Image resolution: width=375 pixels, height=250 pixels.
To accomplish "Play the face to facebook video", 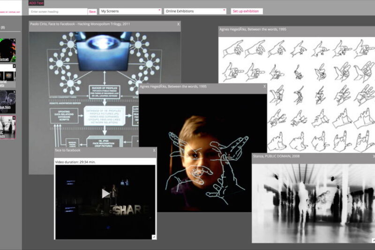I will click(106, 193).
